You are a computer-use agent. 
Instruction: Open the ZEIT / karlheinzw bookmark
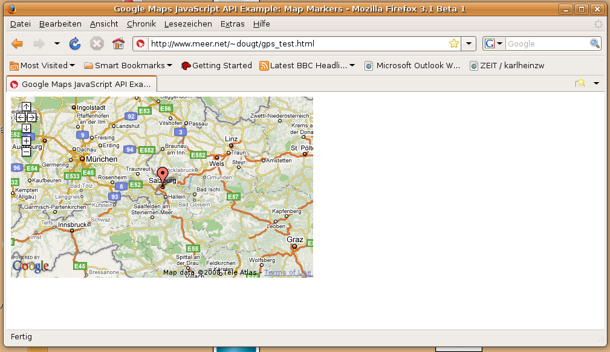click(x=507, y=66)
